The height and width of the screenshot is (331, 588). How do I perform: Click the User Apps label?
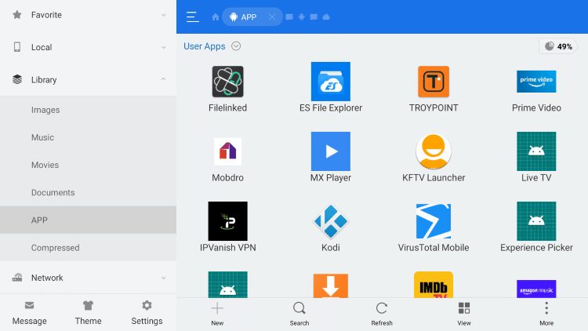click(x=205, y=46)
